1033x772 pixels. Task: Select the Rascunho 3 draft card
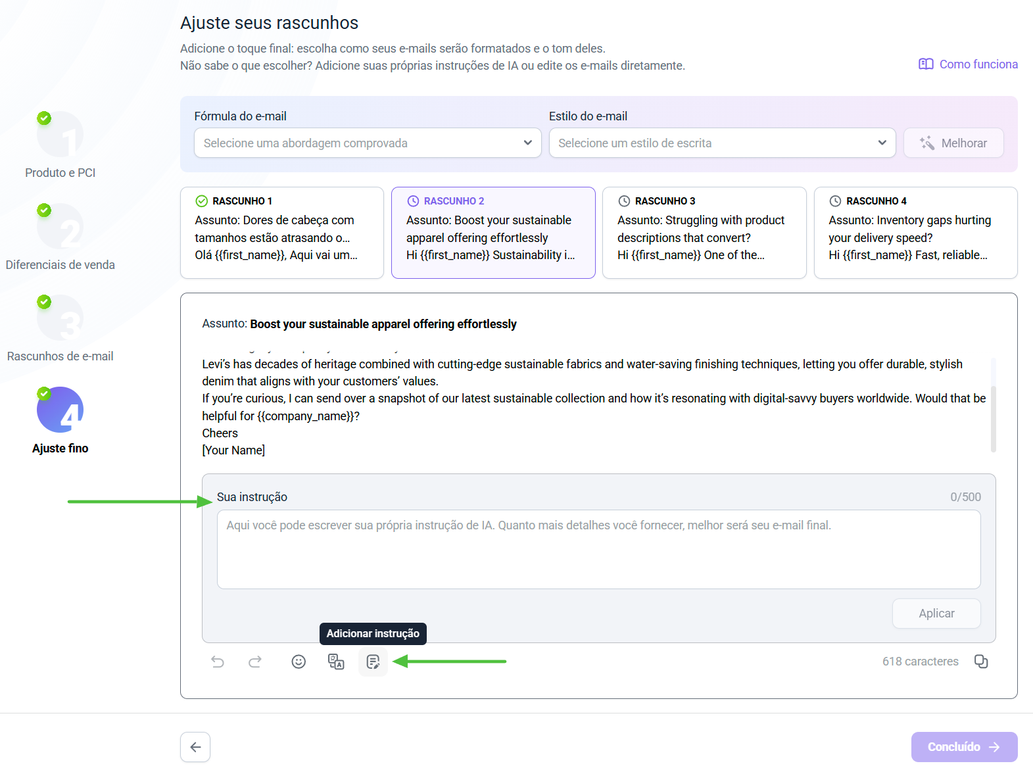[704, 233]
